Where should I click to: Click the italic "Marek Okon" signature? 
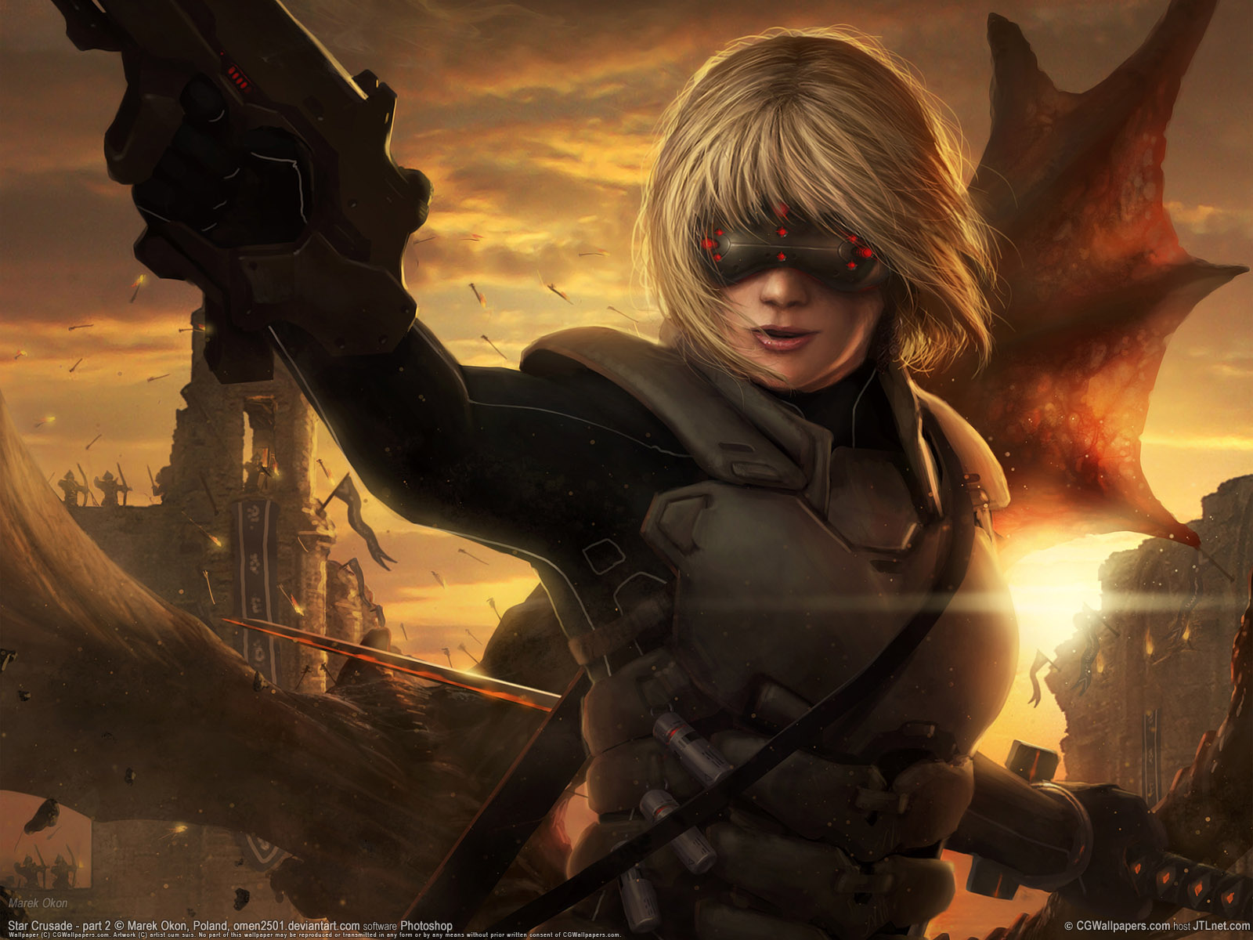[x=38, y=903]
